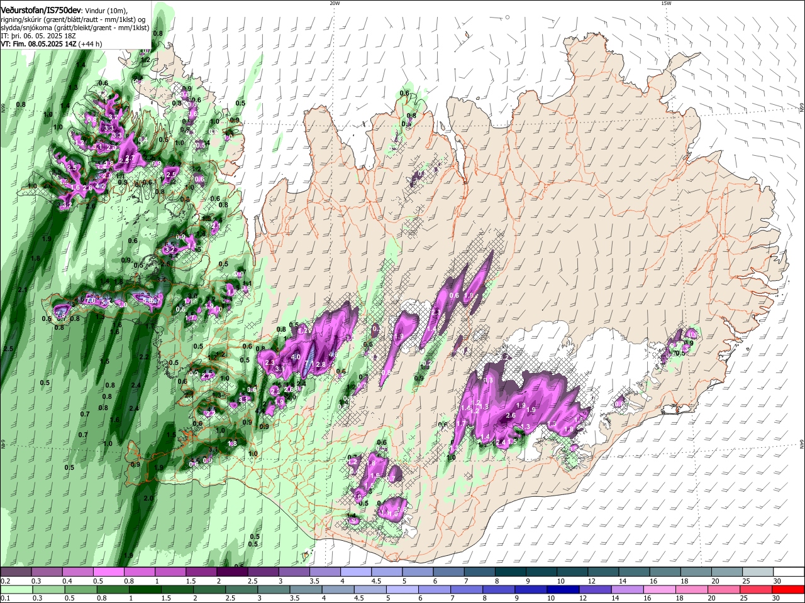Choose the dark teal snow swatch labeled 8
This screenshot has width=805, height=603.
point(511,572)
